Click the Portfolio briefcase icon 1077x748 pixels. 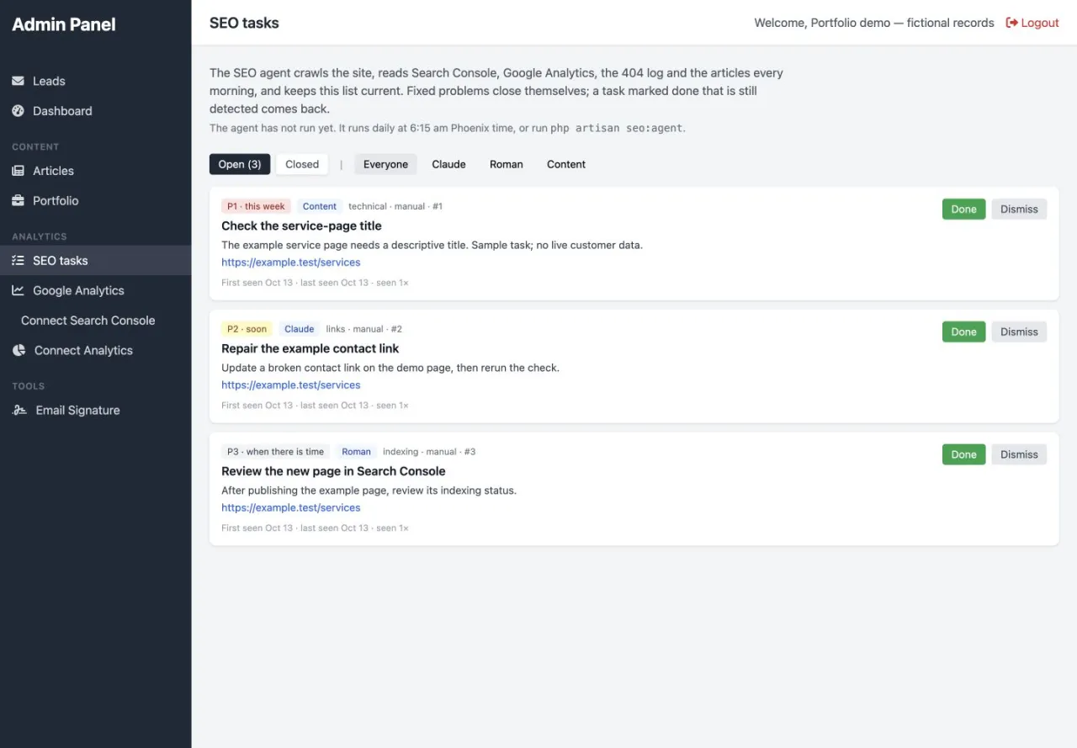pos(18,201)
